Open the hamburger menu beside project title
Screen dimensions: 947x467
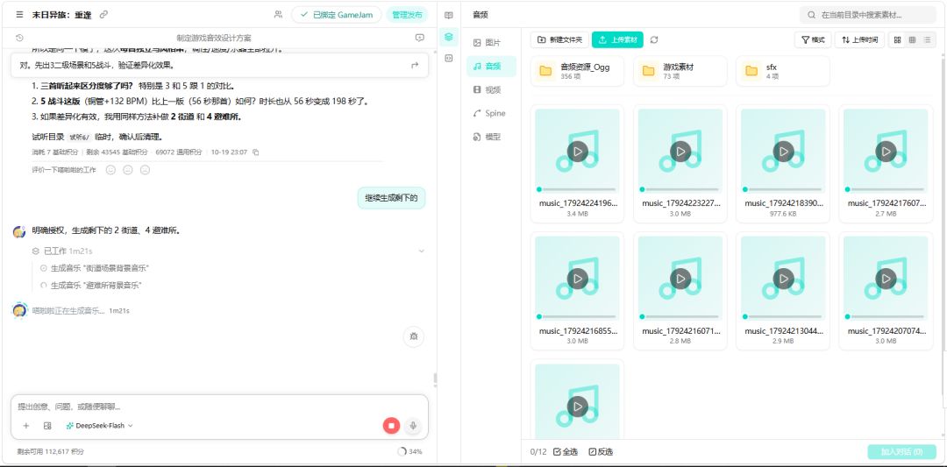click(x=19, y=15)
